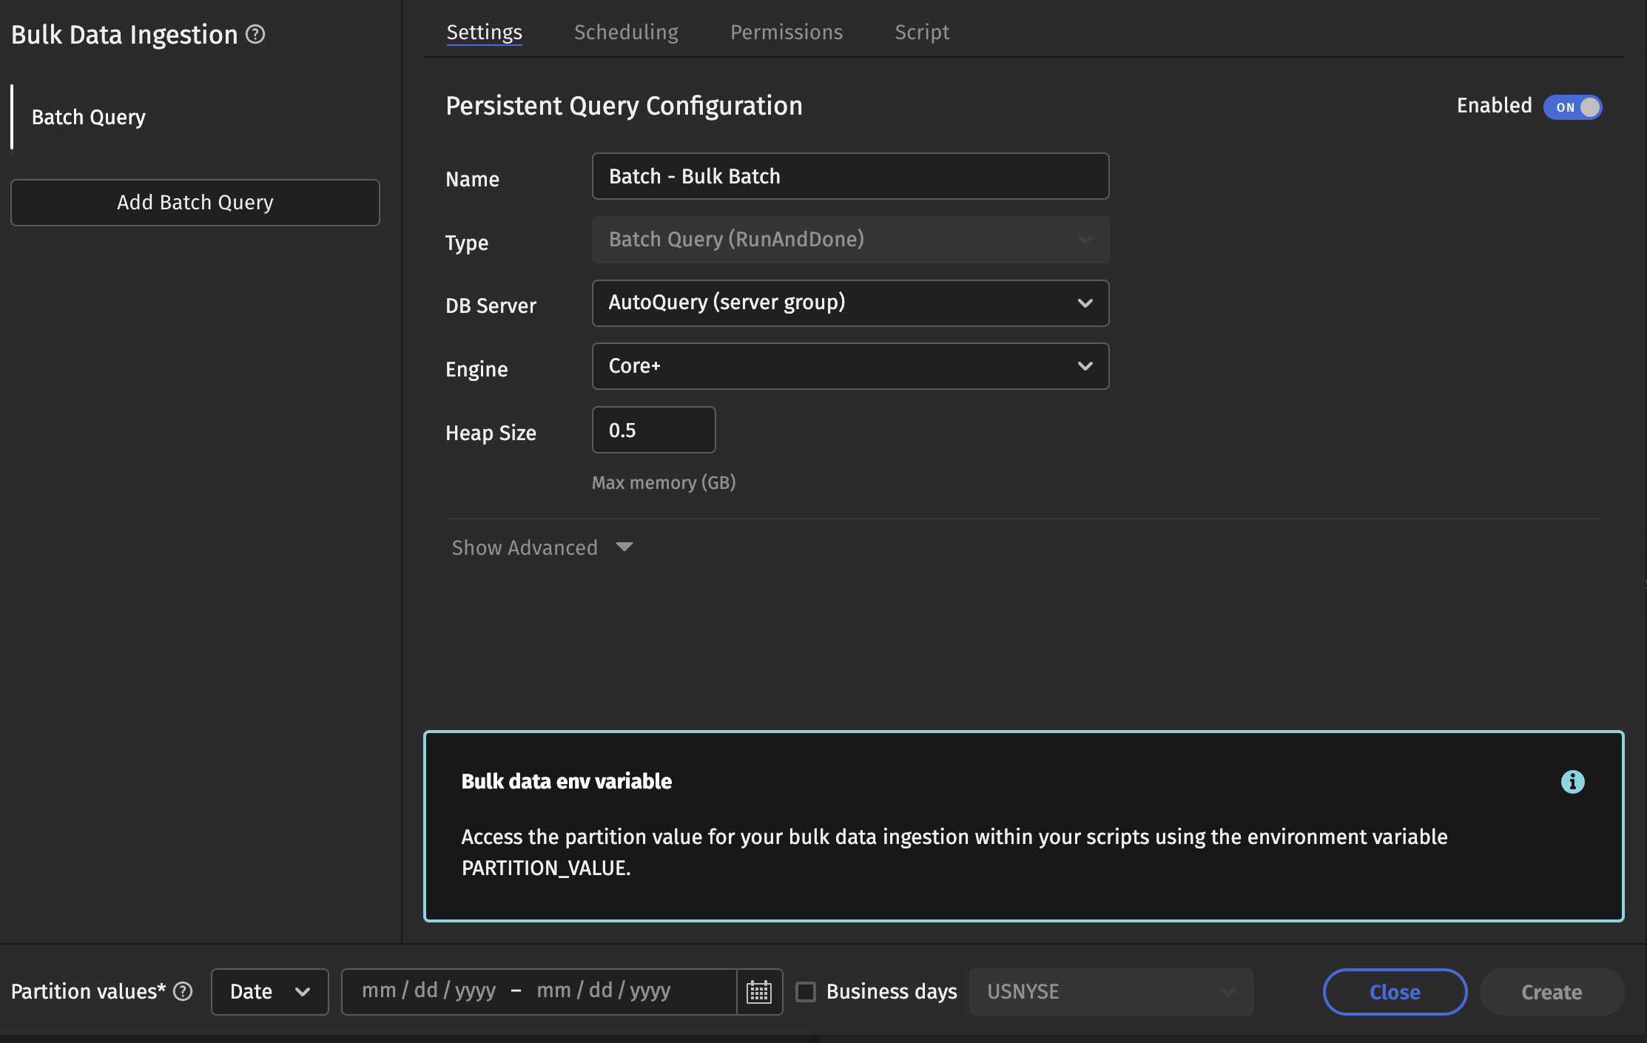Click the Name input field
Screen dimensions: 1647x1043
pyautogui.click(x=850, y=176)
